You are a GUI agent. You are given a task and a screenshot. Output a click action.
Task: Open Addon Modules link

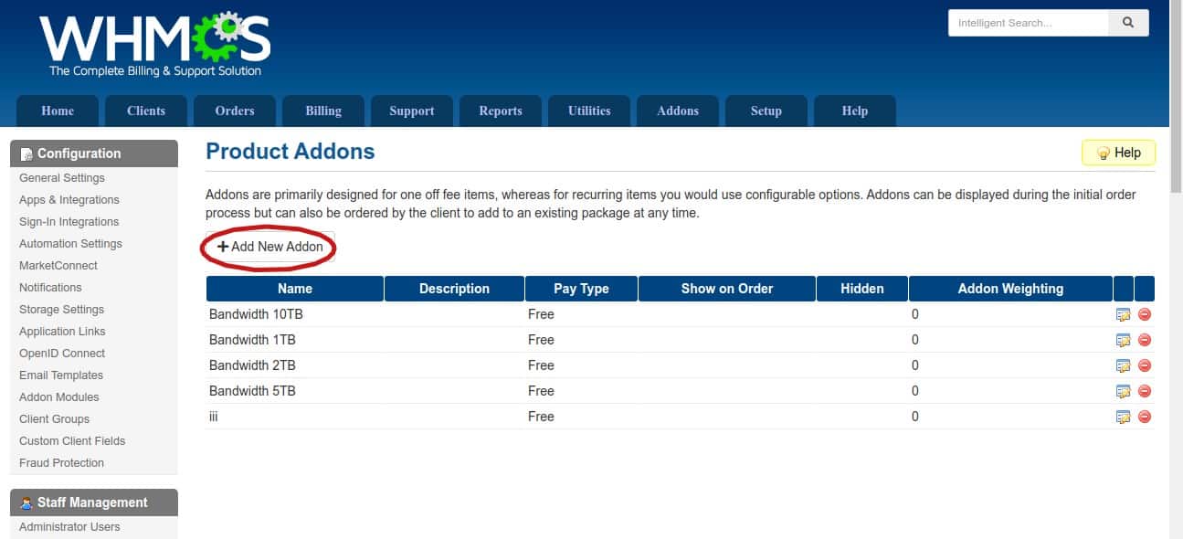pos(59,397)
